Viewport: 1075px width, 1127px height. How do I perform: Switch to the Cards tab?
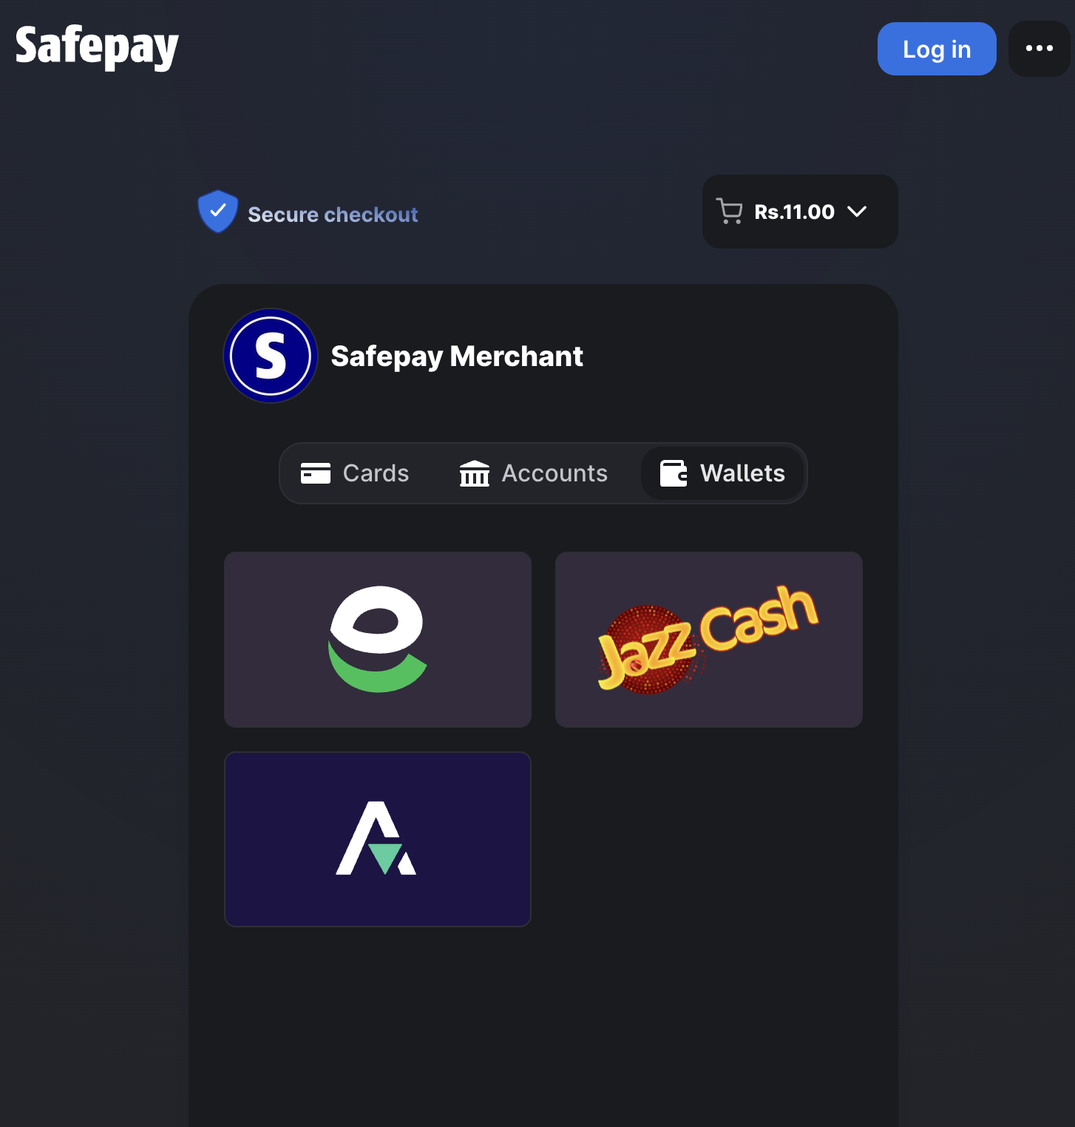click(x=355, y=473)
